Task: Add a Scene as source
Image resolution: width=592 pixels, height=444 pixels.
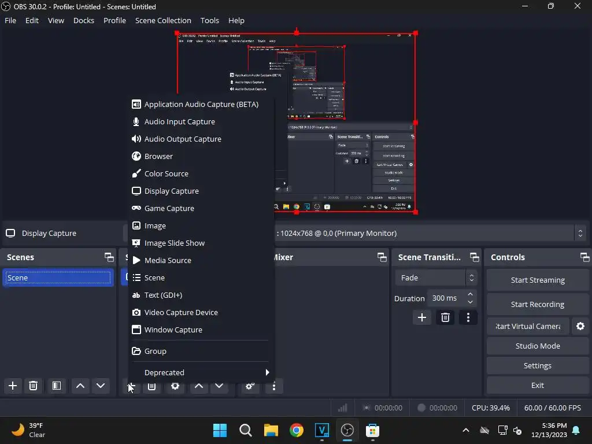Action: click(x=201, y=278)
